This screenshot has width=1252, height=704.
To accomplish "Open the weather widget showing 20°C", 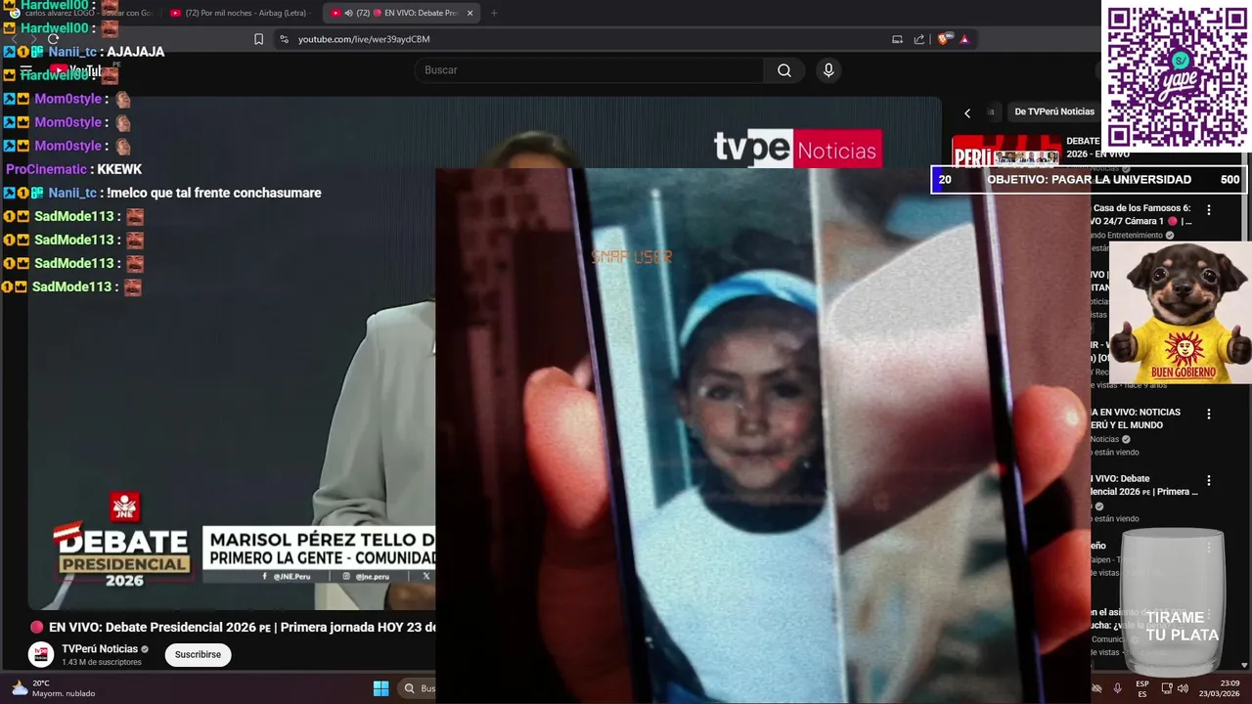I will pos(54,688).
